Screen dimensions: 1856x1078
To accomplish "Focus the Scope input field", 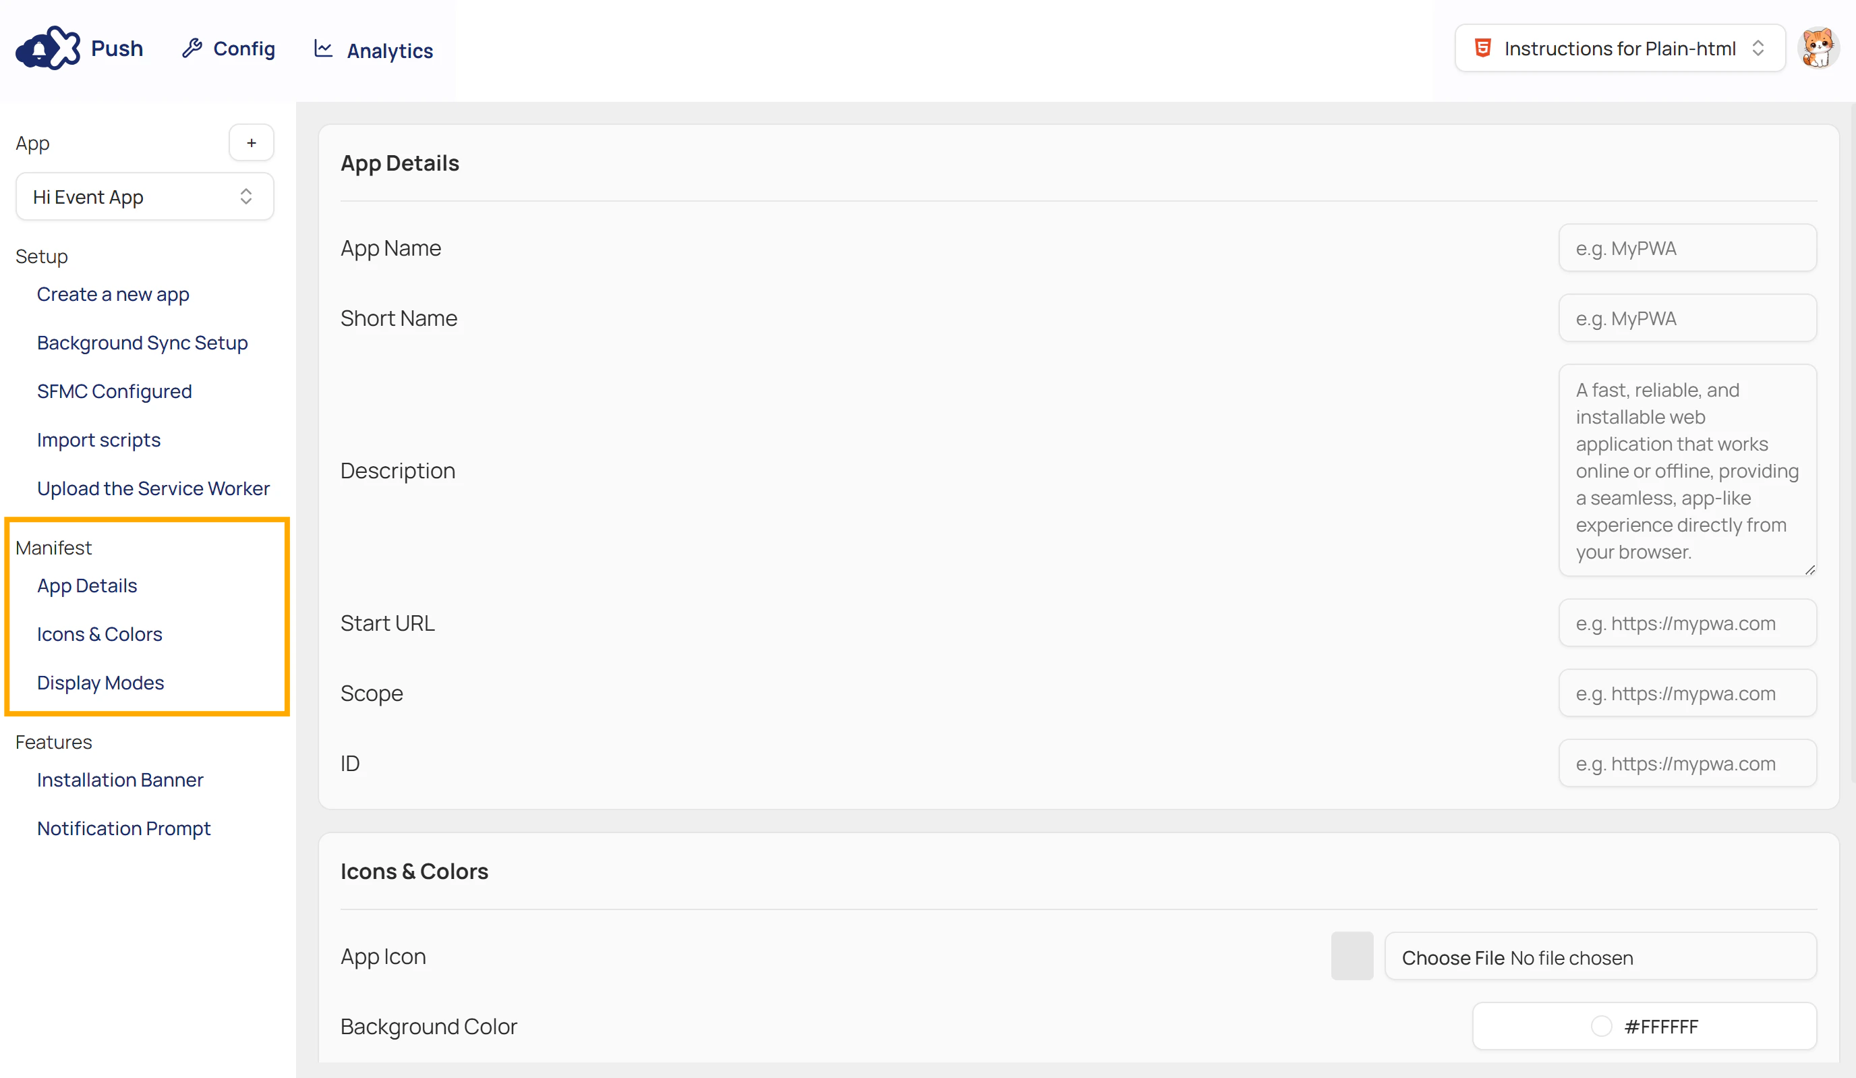I will click(x=1687, y=693).
